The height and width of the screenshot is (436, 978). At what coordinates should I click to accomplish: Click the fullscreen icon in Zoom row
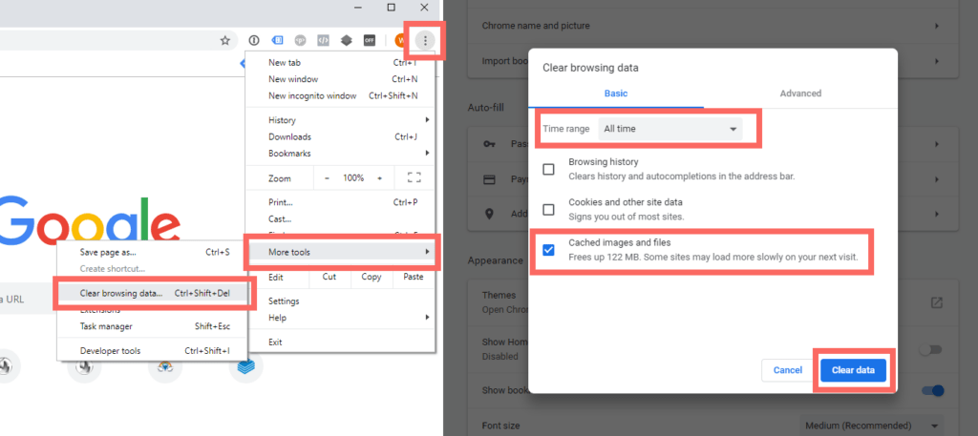point(414,178)
